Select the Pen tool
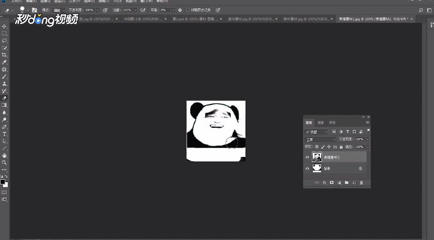The image size is (434, 240). pos(4,127)
